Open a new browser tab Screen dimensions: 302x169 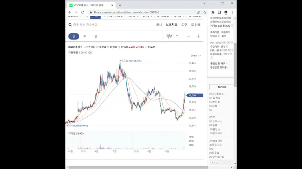[x=120, y=5]
